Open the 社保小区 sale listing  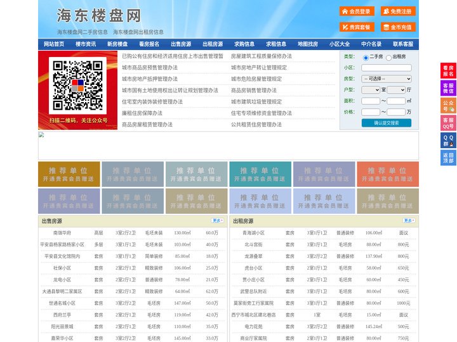(62, 268)
